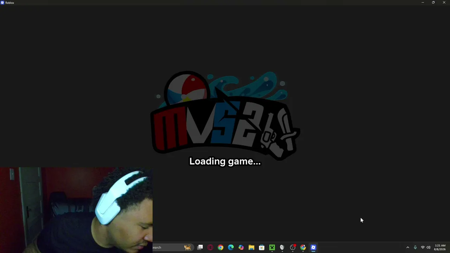
Task: Open the Microsoft Store taskbar icon
Action: coord(262,247)
